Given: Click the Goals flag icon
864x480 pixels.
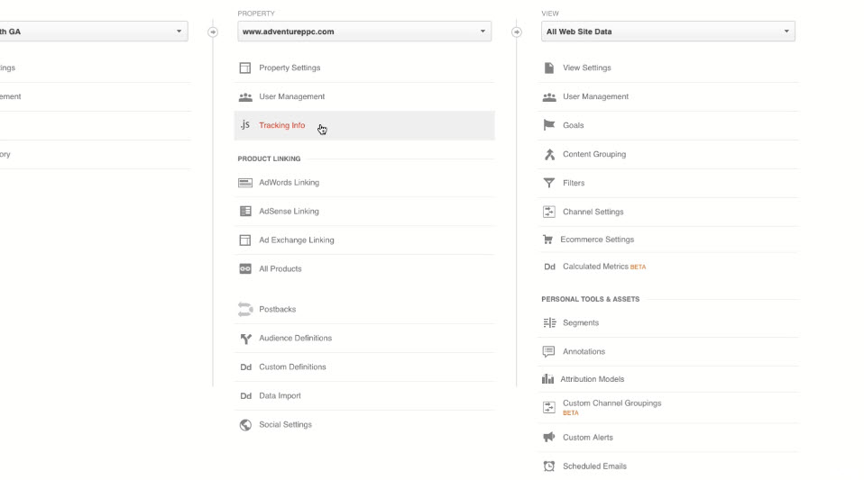Looking at the screenshot, I should tap(548, 125).
